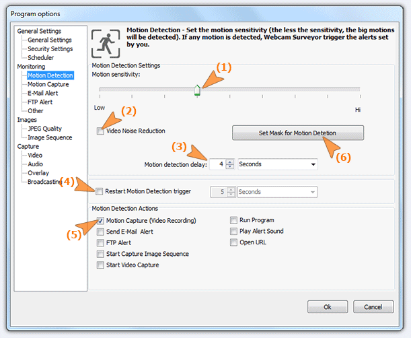Screen dimensions: 411x338
Task: Select Scheduler in the tree
Action: [40, 58]
